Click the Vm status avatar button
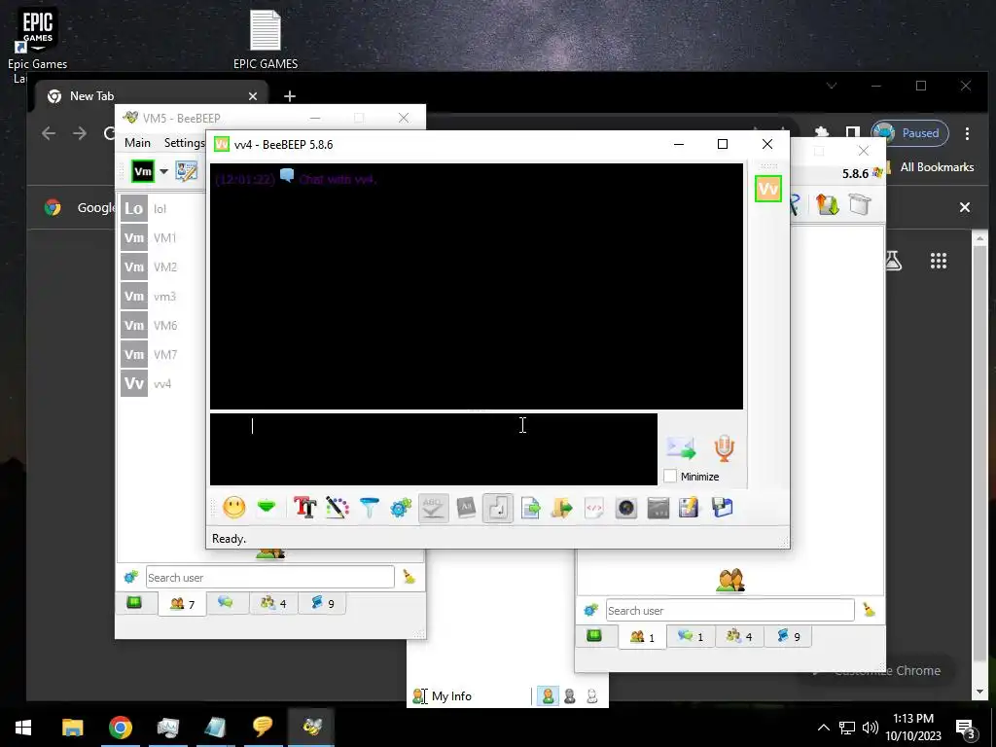The image size is (996, 747). 143,171
